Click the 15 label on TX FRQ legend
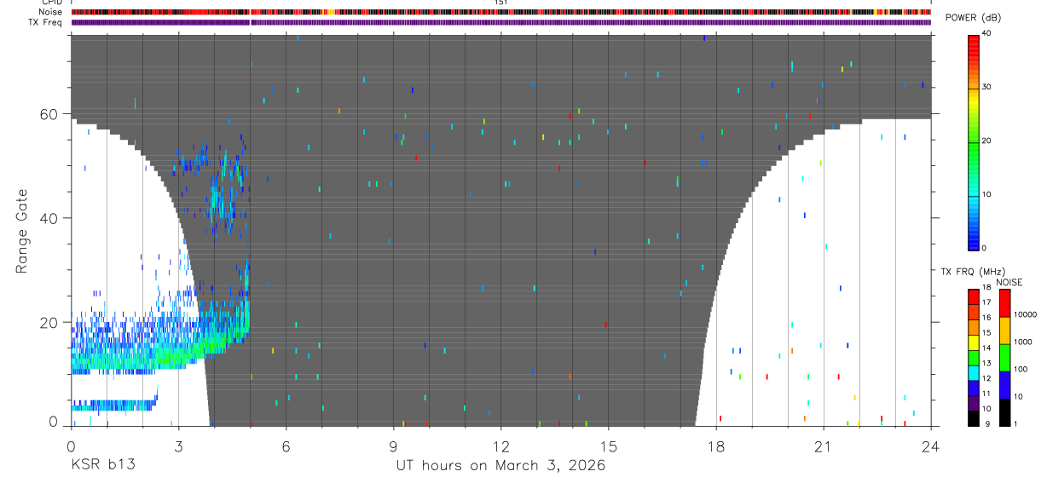The width and height of the screenshot is (1047, 483). pyautogui.click(x=986, y=332)
